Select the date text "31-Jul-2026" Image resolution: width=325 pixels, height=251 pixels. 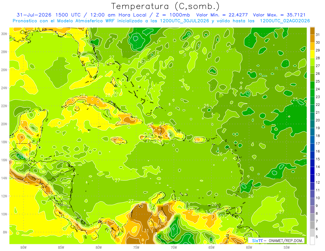pos(34,15)
